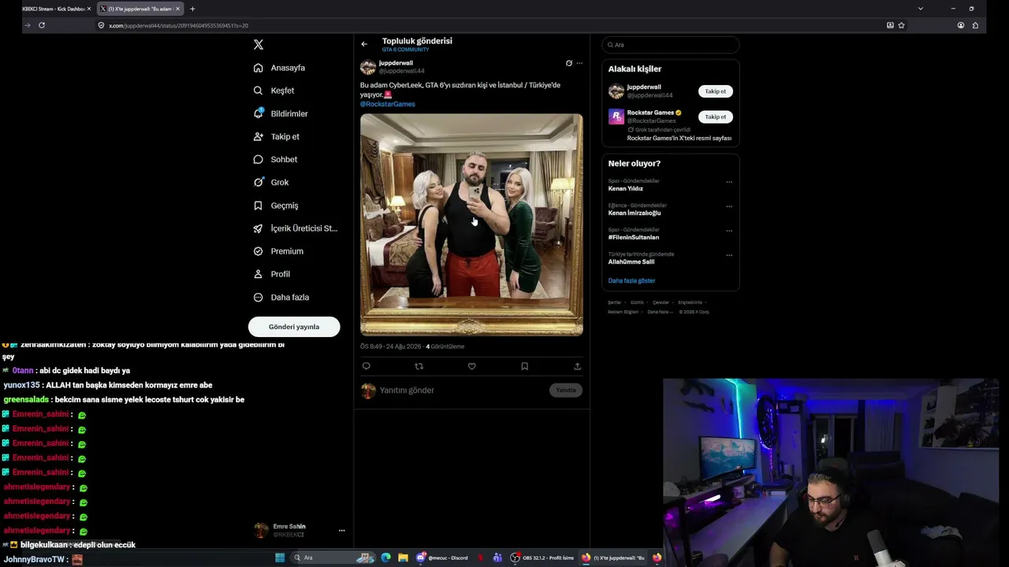This screenshot has height=567, width=1009.
Task: Open the browser extensions icon
Action: click(975, 25)
